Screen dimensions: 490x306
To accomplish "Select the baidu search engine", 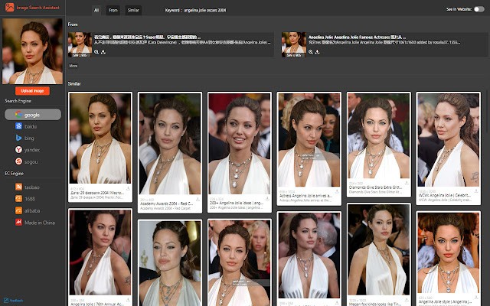I will coord(33,126).
